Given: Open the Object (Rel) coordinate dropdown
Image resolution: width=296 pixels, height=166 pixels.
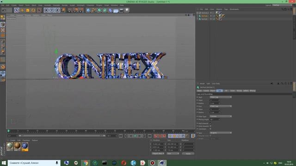Looking at the screenshot, I should (x=158, y=154).
